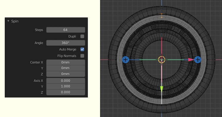
Task: Click the Axis Z value field
Action: [66, 92]
